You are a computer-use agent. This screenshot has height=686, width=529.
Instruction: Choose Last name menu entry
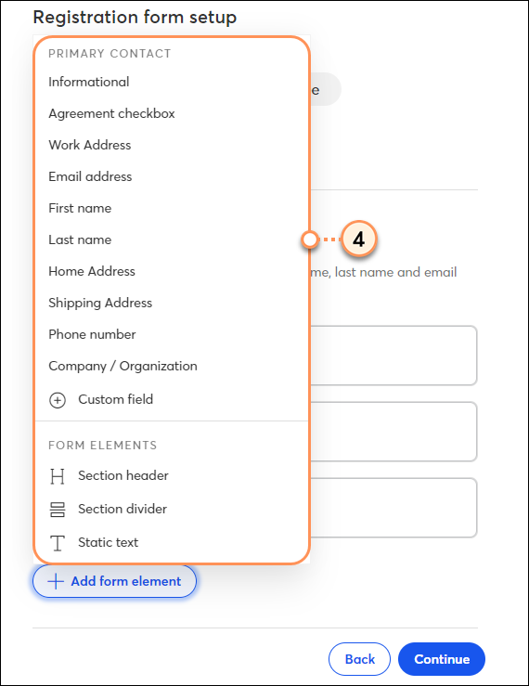[x=172, y=239]
